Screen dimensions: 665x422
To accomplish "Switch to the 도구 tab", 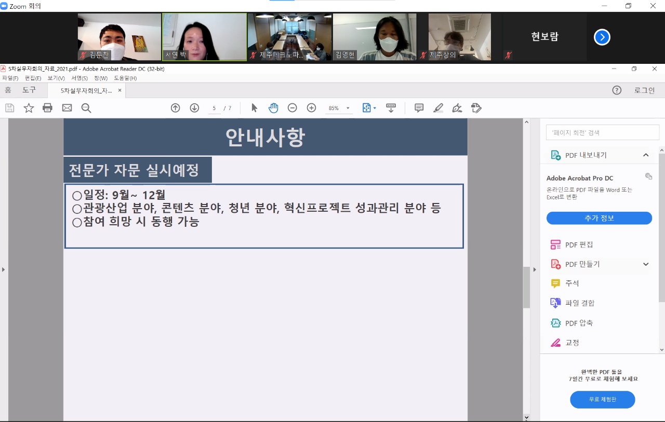I will [29, 90].
